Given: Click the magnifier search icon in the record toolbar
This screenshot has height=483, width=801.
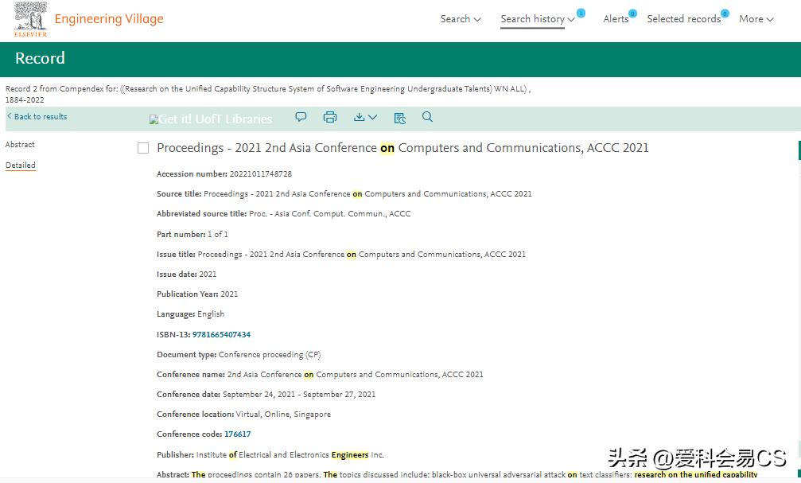Looking at the screenshot, I should coord(427,117).
